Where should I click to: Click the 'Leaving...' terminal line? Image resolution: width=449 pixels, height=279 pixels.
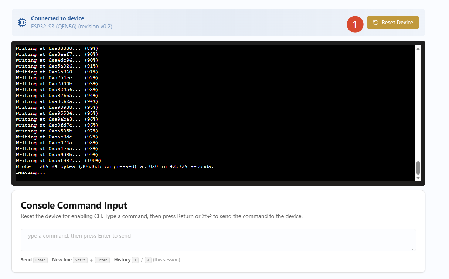pos(31,172)
